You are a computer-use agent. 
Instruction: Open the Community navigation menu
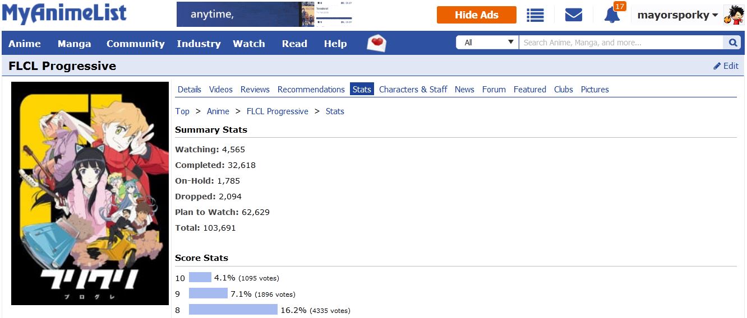[136, 44]
